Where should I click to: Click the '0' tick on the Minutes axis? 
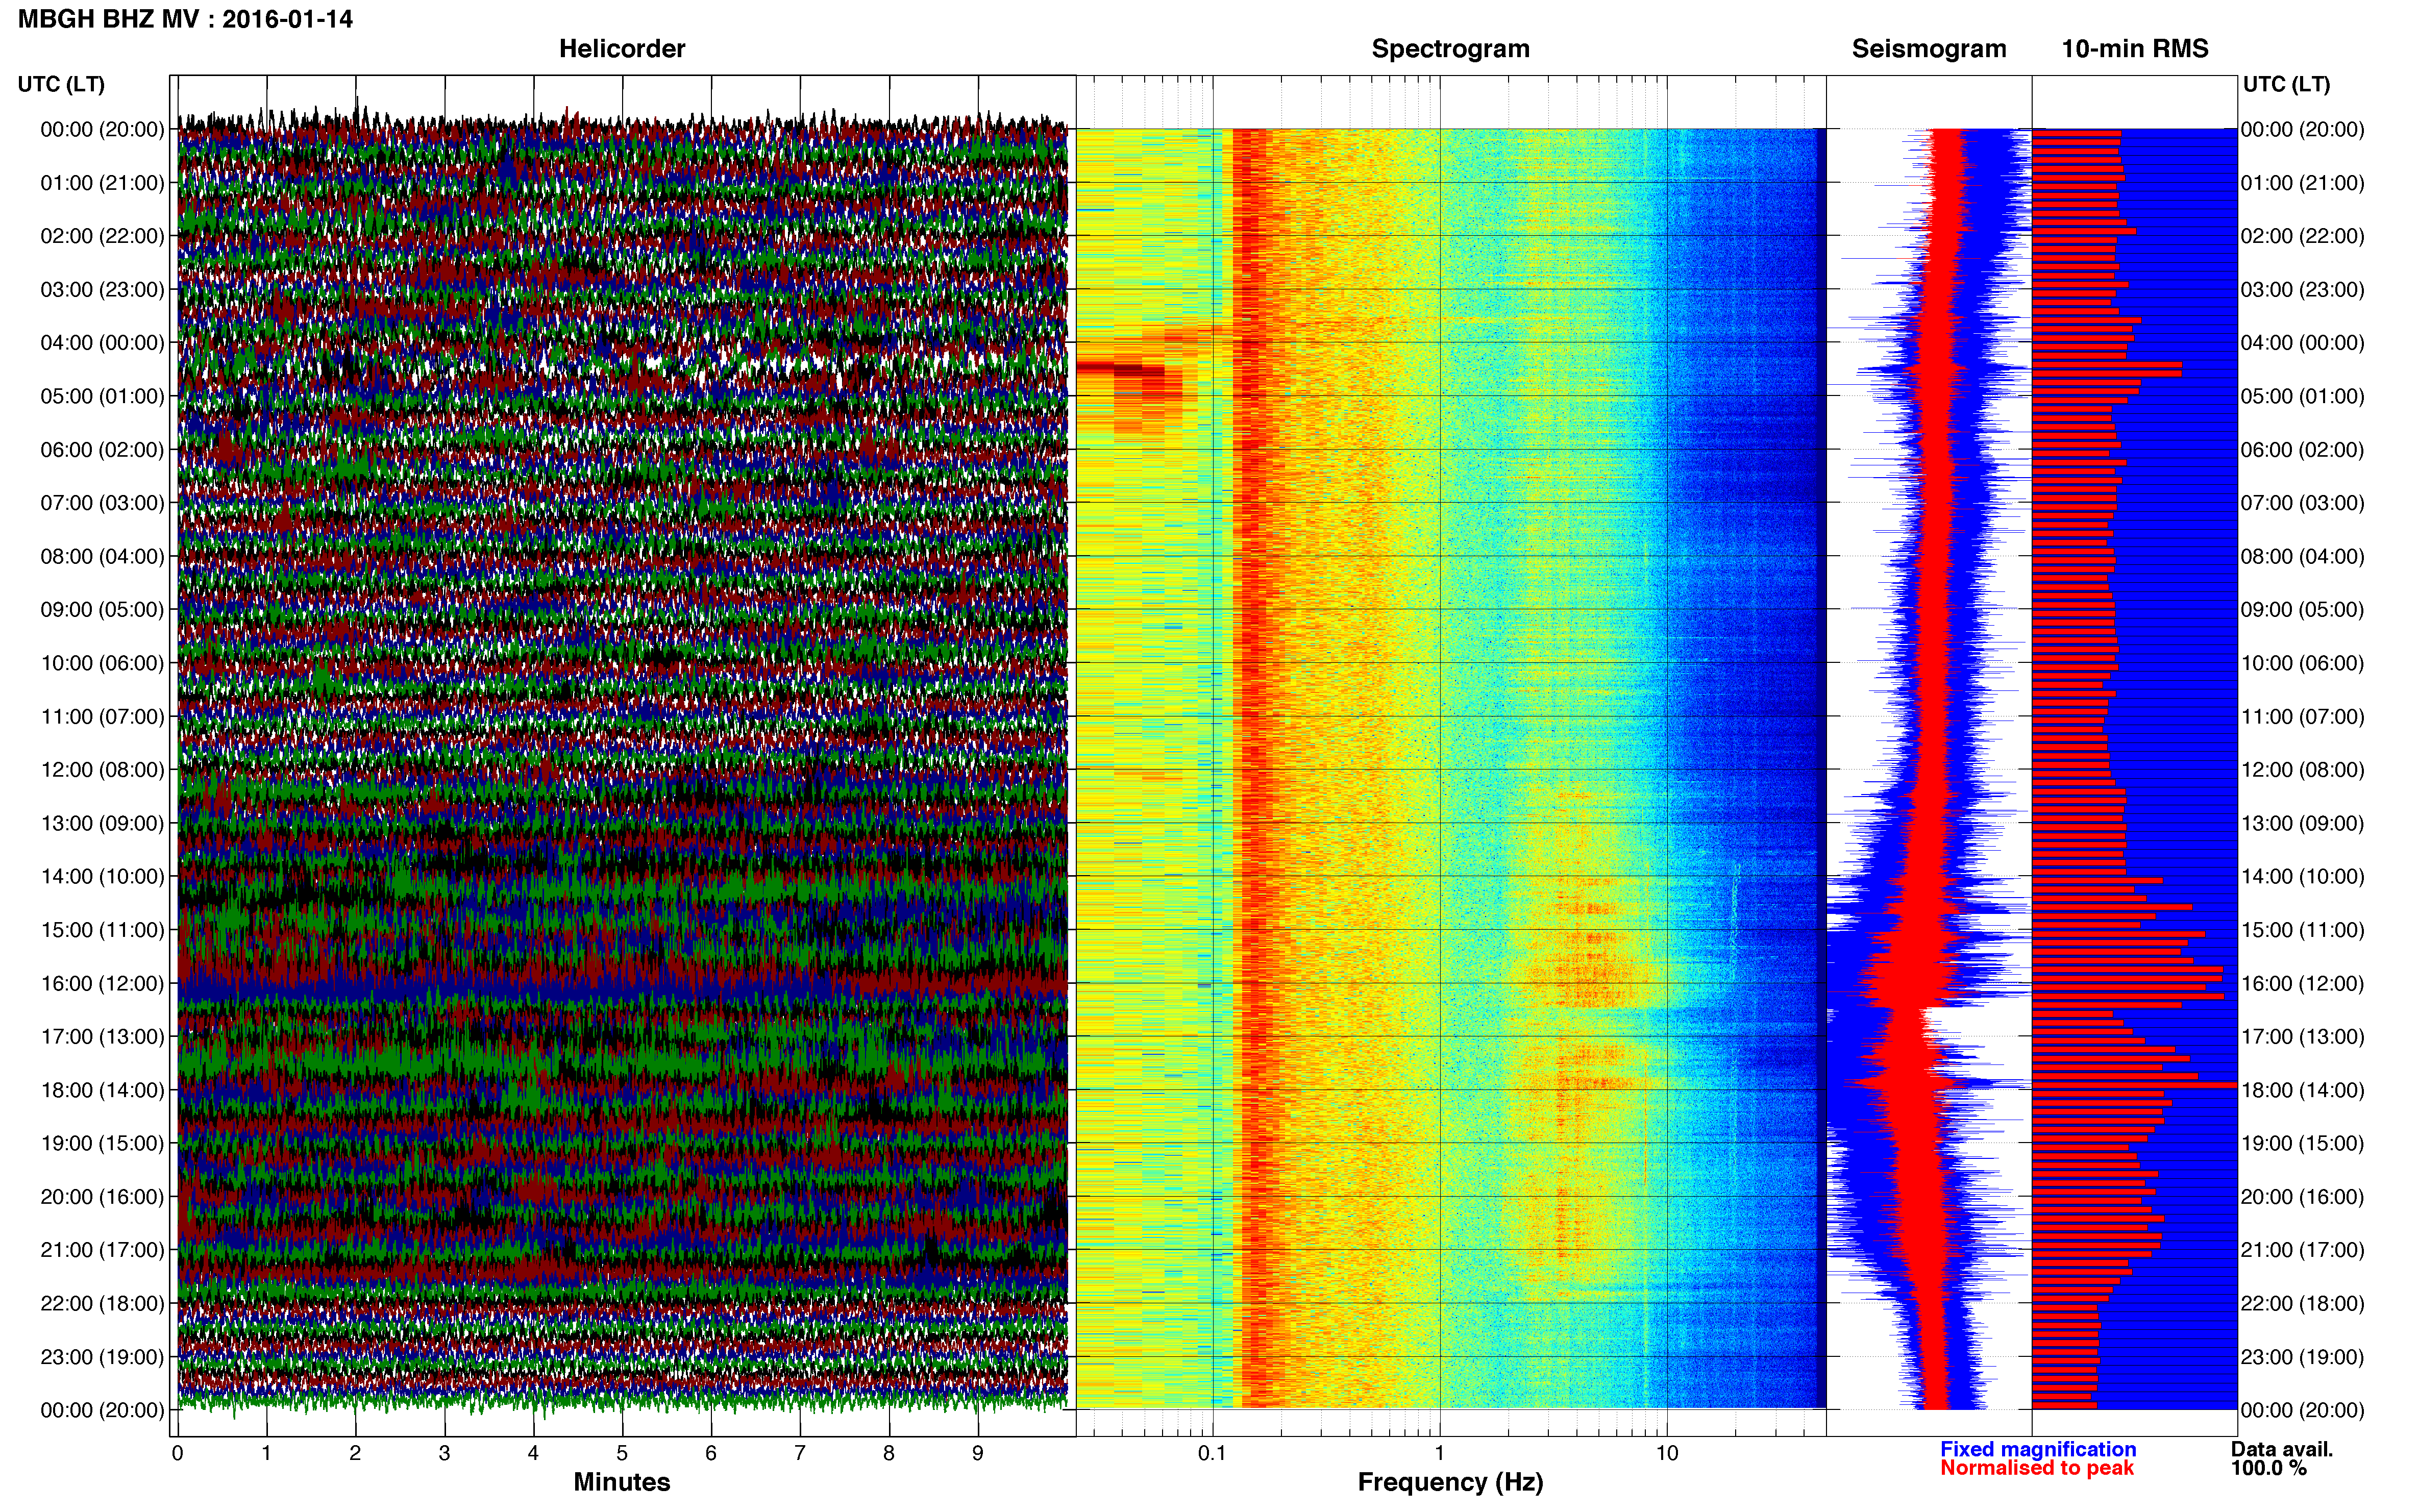click(x=178, y=1454)
